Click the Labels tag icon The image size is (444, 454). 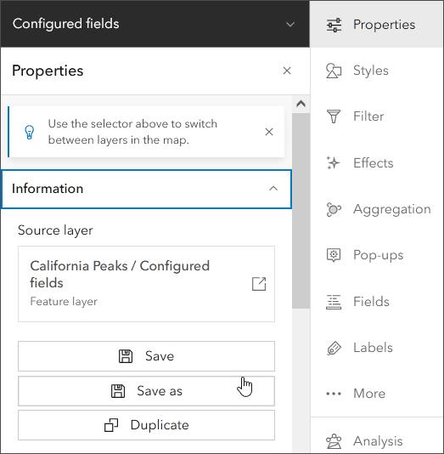pos(334,348)
